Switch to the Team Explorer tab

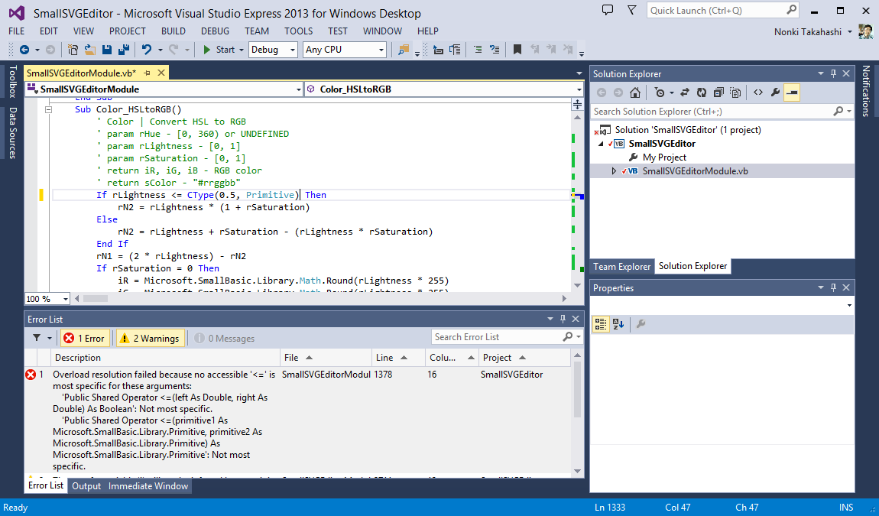[x=622, y=267]
